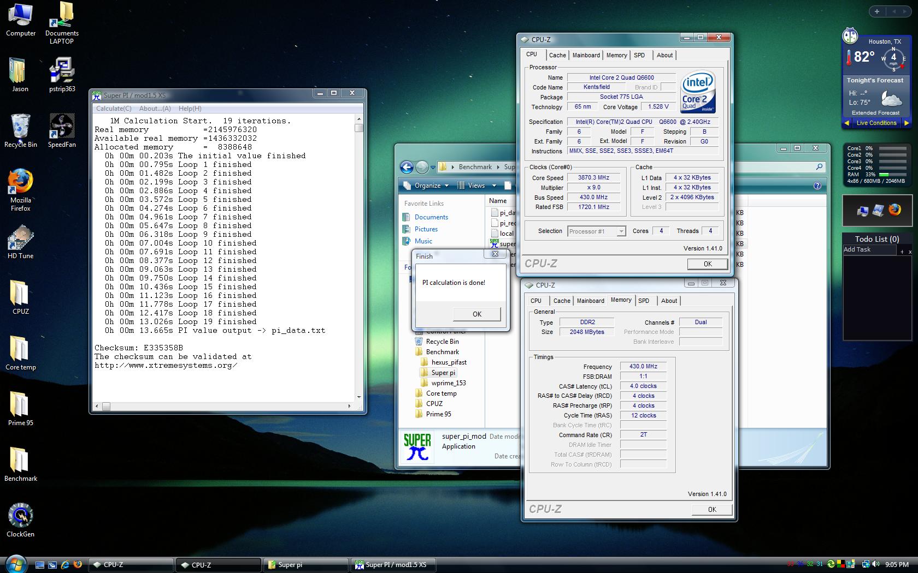This screenshot has width=918, height=573.
Task: Click the volume speaker icon in system tray
Action: tap(876, 564)
